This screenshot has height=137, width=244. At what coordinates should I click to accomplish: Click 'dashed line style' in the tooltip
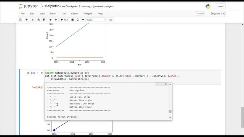(x=80, y=100)
